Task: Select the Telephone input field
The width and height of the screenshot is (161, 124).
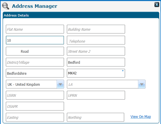Action: click(x=96, y=40)
